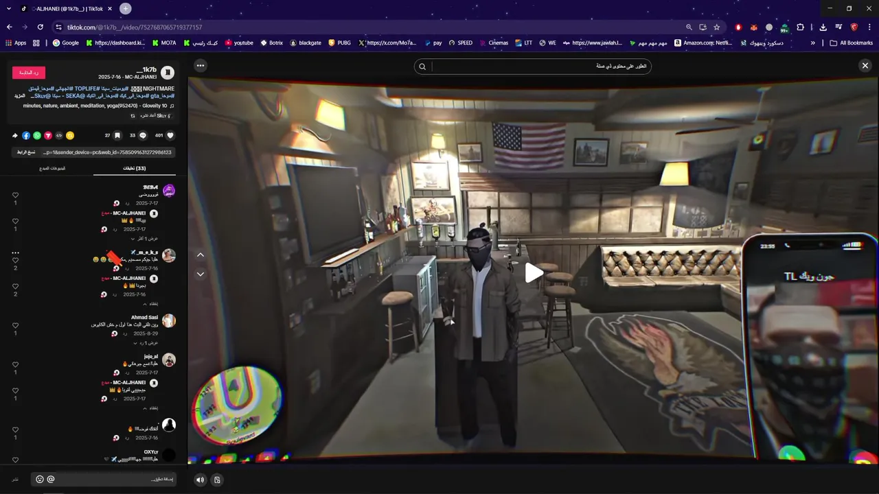Screen dimensions: 879x494
Task: Open the __1k7b profile avatar
Action: [x=168, y=72]
